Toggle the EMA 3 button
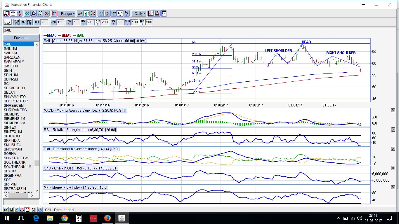Viewport: 399px width, 224px height. [x=98, y=22]
